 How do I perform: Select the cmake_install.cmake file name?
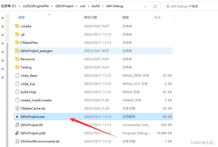tap(36, 100)
